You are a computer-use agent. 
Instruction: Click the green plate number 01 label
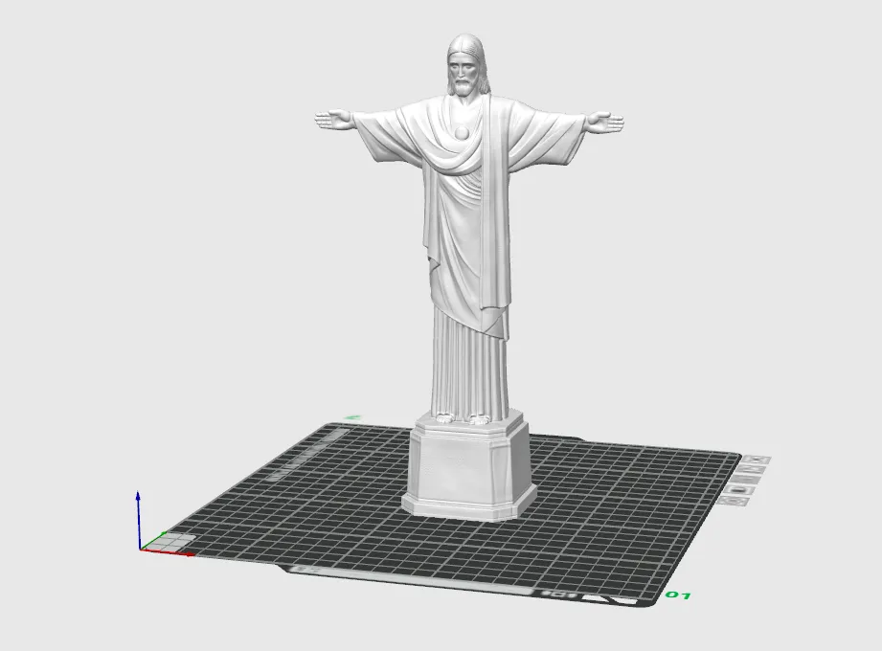coord(678,595)
